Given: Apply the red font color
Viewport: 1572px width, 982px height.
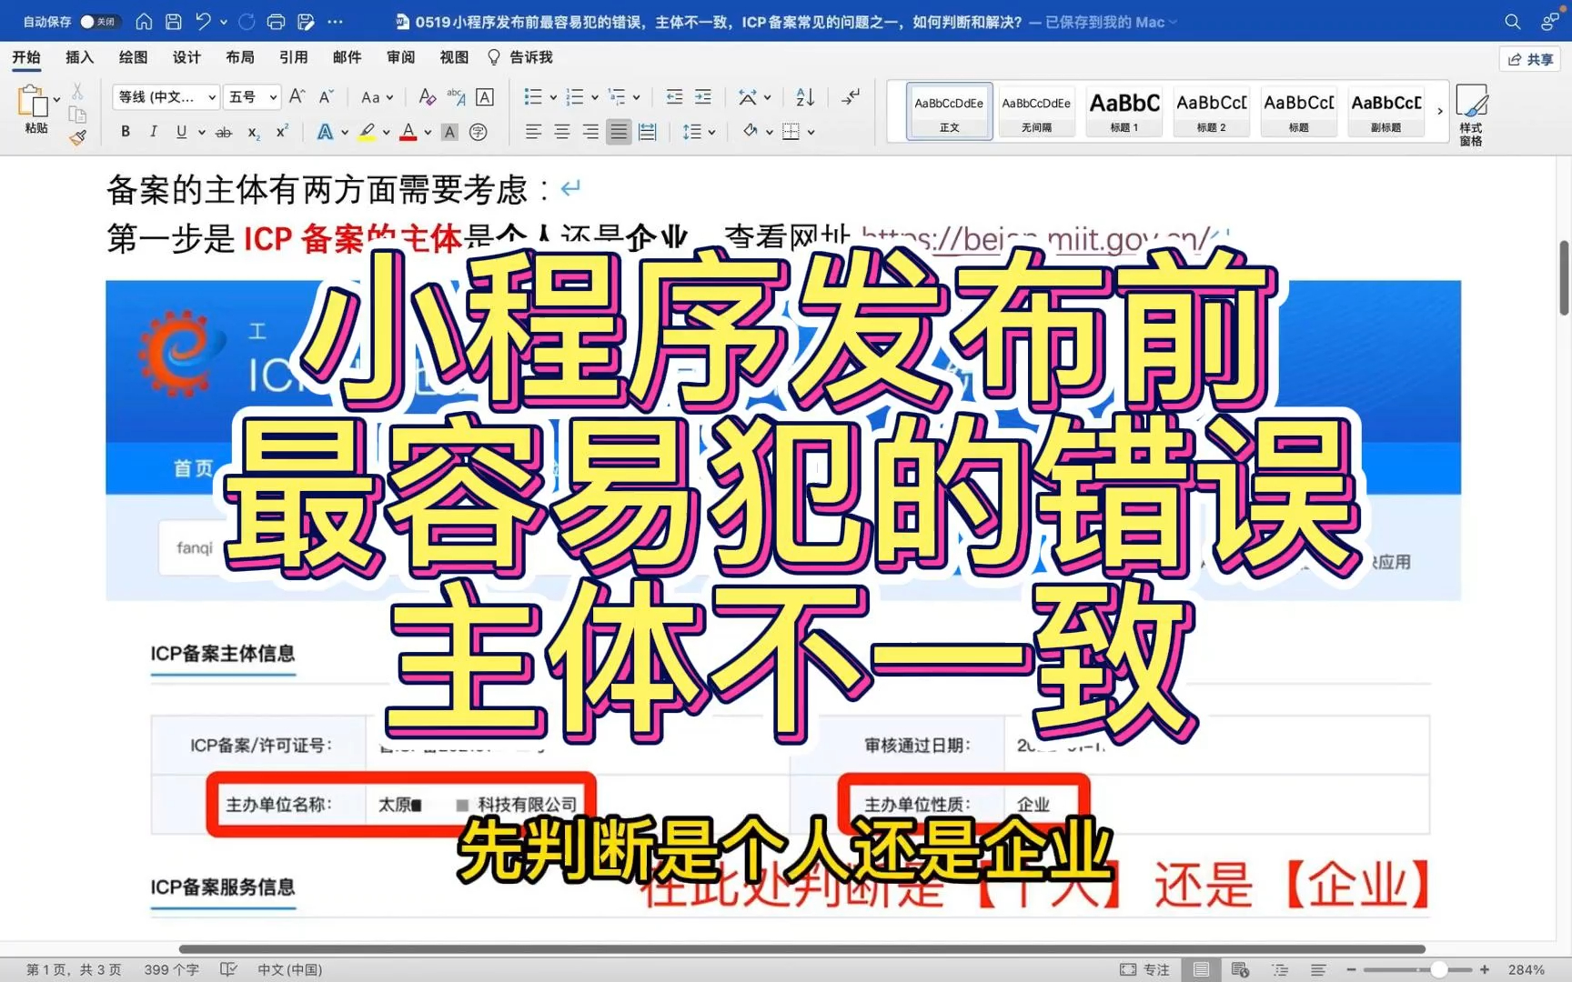Looking at the screenshot, I should [x=408, y=132].
